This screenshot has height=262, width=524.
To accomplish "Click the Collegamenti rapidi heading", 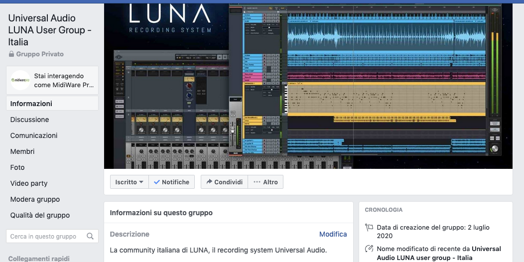I will (39, 259).
